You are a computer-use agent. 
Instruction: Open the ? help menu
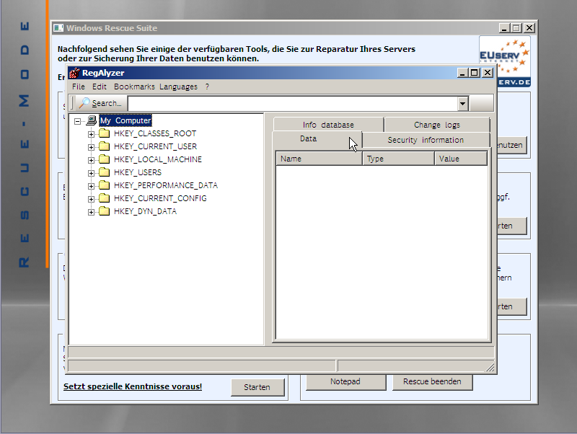[x=207, y=87]
